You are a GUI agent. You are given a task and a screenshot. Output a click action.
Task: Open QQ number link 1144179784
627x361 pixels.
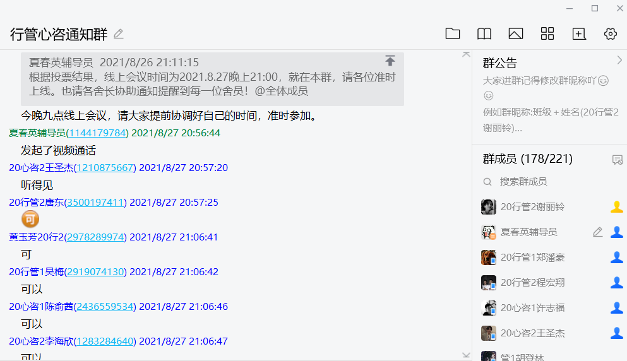coord(97,133)
